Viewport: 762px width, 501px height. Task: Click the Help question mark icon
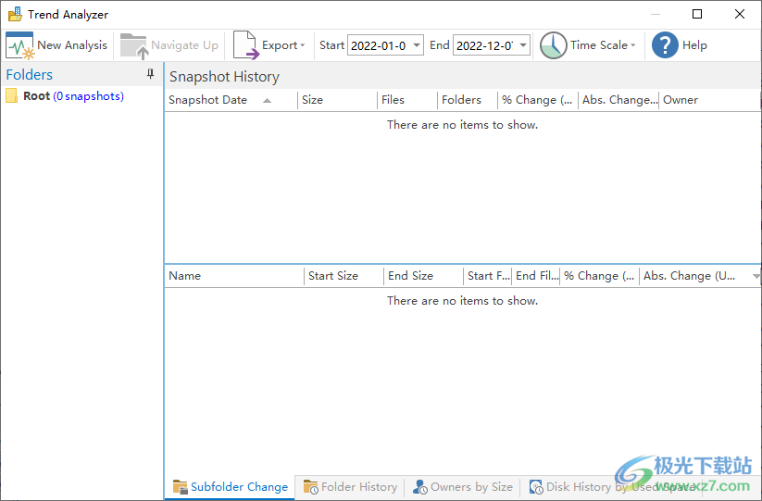click(x=665, y=45)
